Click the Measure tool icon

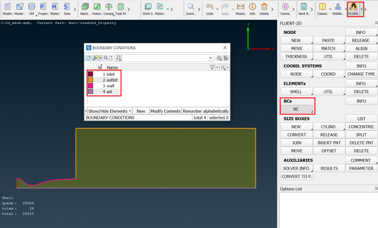click(x=240, y=9)
